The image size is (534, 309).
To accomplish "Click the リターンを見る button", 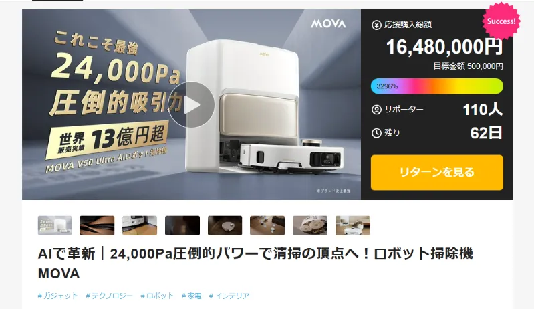I will (437, 173).
